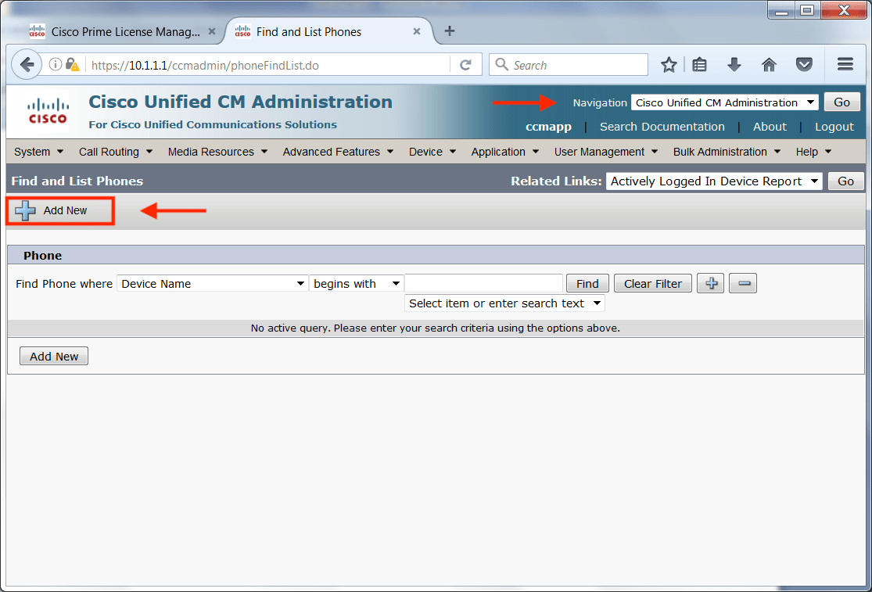Click the phone search text input field
Image resolution: width=872 pixels, height=592 pixels.
pyautogui.click(x=484, y=284)
